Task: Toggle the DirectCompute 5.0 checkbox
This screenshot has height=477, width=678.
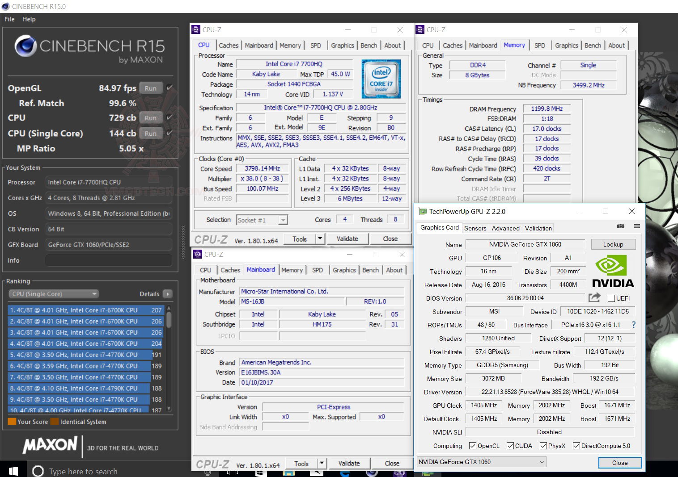Action: click(576, 446)
